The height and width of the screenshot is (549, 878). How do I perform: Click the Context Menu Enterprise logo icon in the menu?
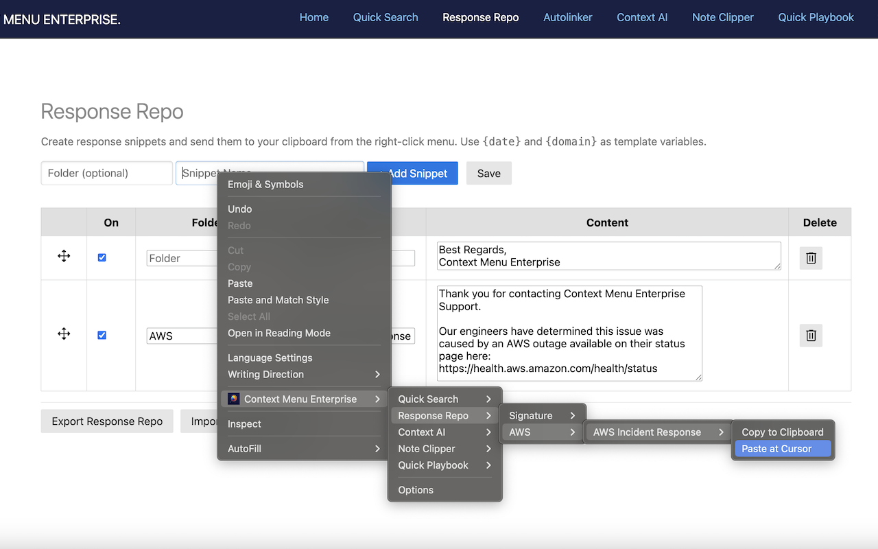(x=234, y=399)
